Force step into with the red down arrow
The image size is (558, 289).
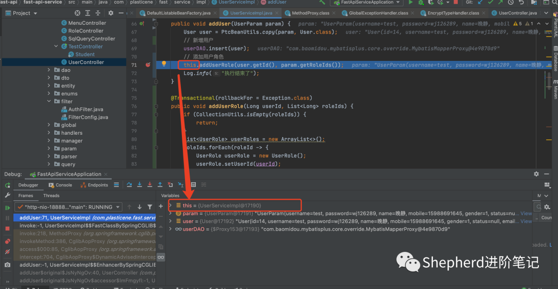tap(150, 184)
